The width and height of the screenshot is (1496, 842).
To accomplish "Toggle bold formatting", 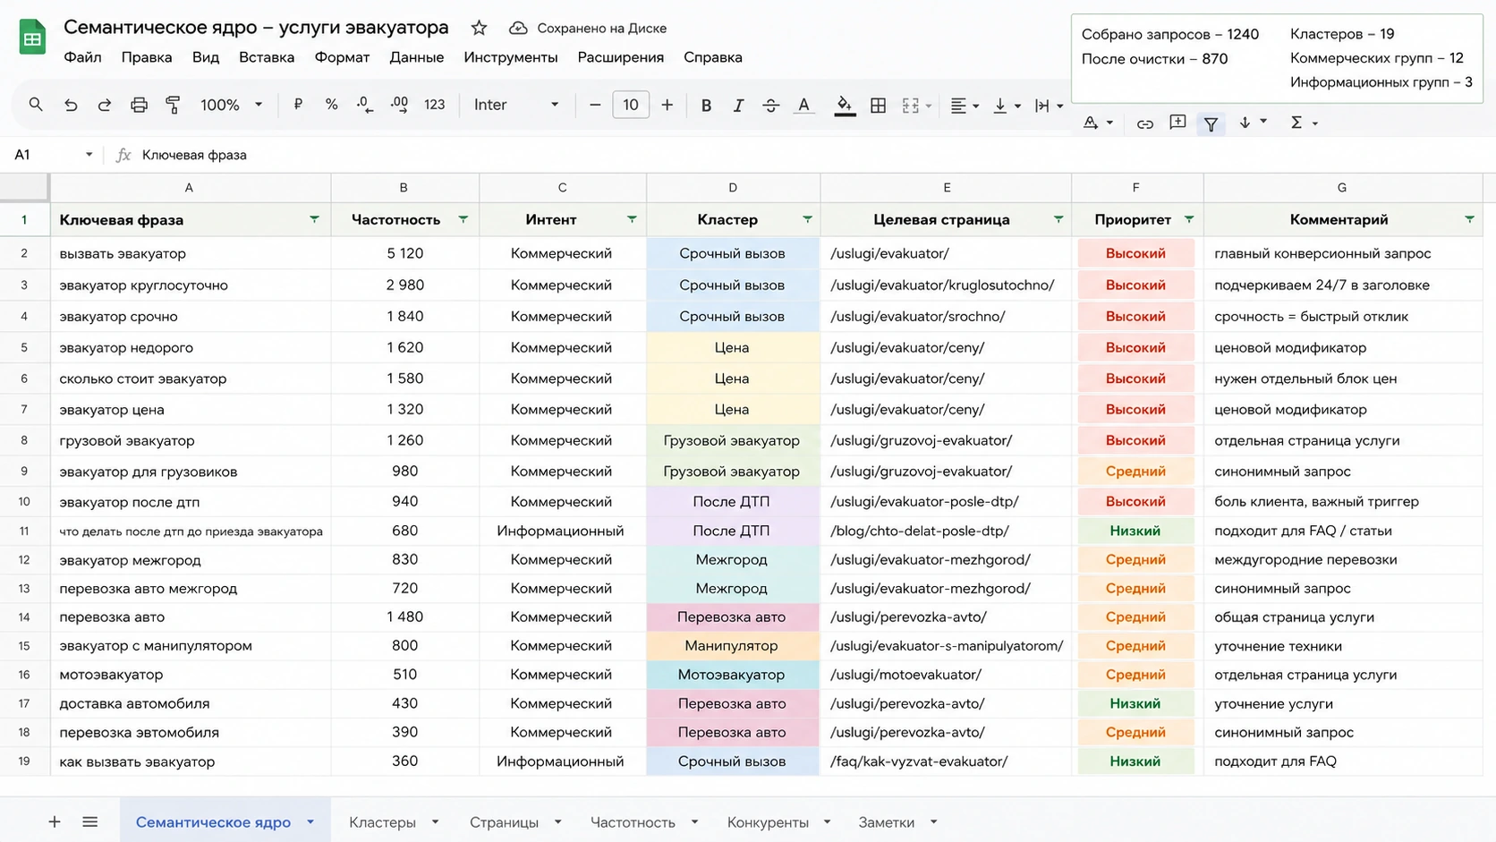I will point(706,105).
